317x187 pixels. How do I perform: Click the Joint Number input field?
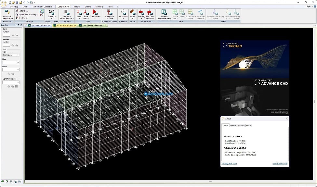click(6, 35)
